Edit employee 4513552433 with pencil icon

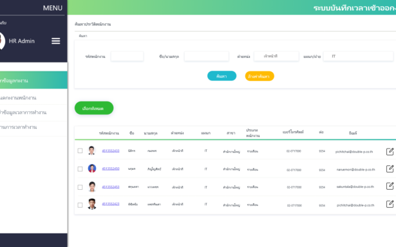(390, 151)
